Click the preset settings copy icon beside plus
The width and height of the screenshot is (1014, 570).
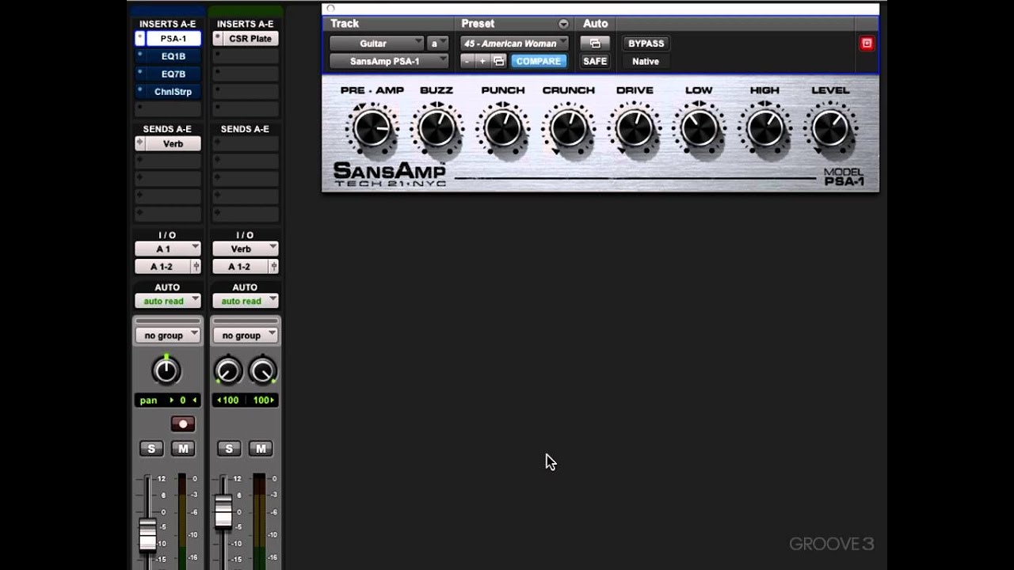(x=498, y=61)
